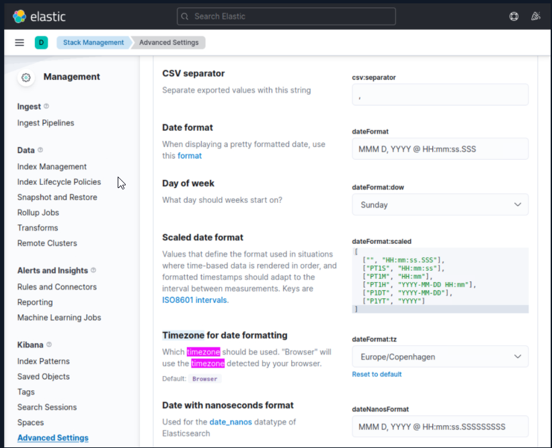Open the hamburger navigation menu
Viewport: 552px width, 448px height.
[x=19, y=42]
